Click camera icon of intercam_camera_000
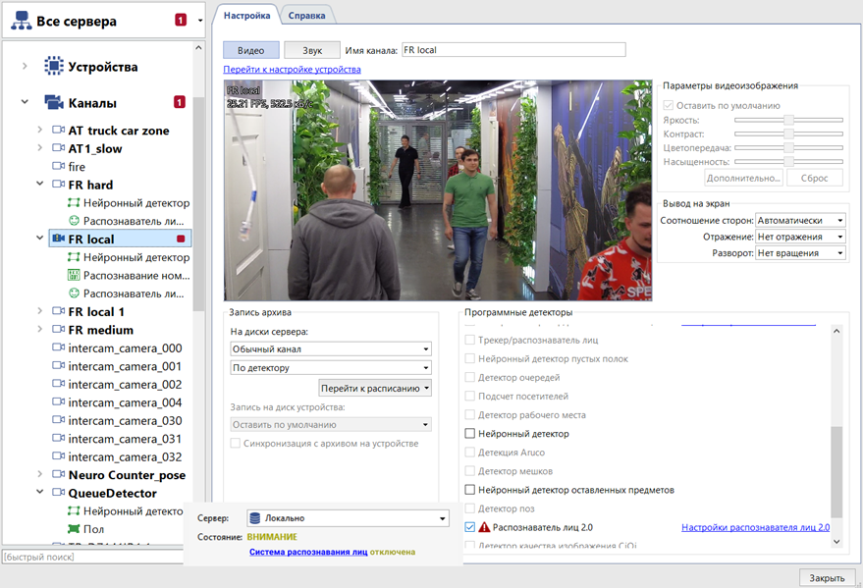The height and width of the screenshot is (588, 863). 58,347
